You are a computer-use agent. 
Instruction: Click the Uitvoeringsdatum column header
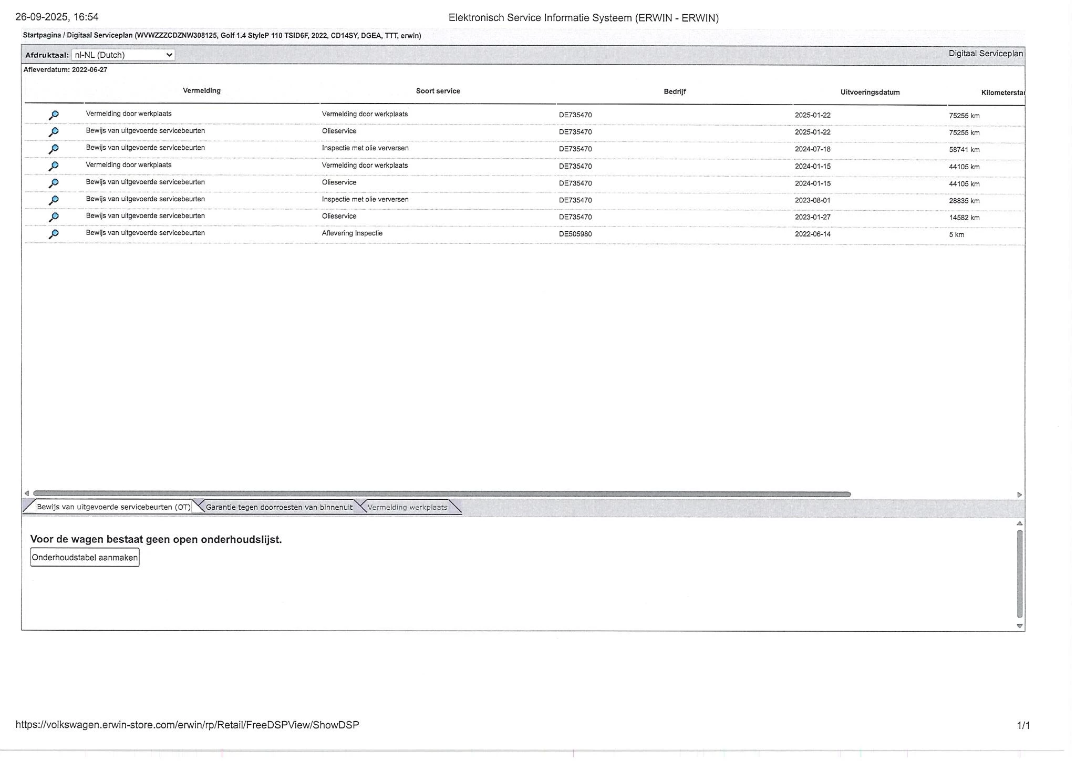point(870,92)
